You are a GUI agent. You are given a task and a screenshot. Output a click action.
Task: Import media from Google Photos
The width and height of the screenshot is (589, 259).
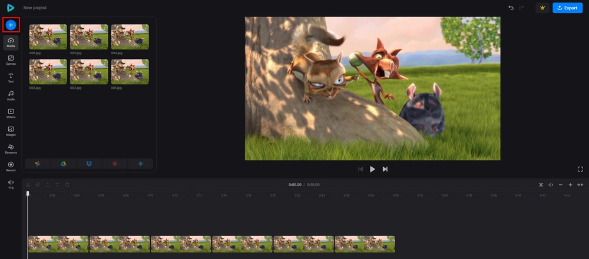(x=38, y=164)
